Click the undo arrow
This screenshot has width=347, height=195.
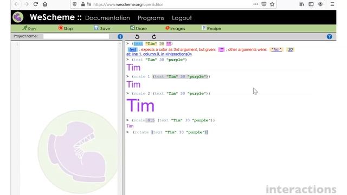pos(137,37)
